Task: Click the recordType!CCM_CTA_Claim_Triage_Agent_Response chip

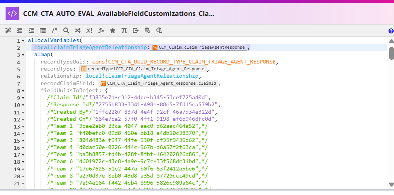Action: pyautogui.click(x=143, y=69)
